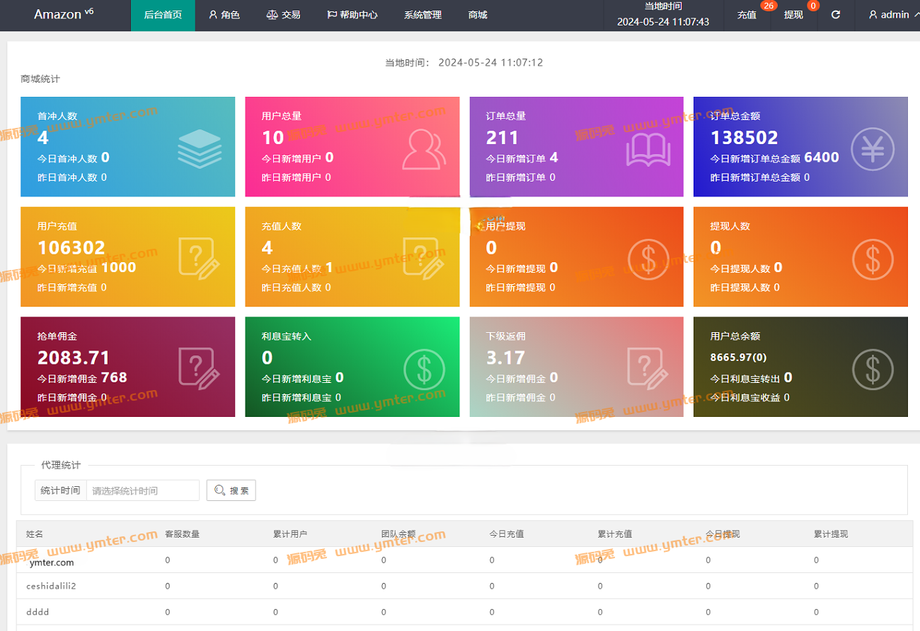Viewport: 920px width, 631px height.
Task: Click the 3.17 下级返佣 value
Action: [x=505, y=358]
